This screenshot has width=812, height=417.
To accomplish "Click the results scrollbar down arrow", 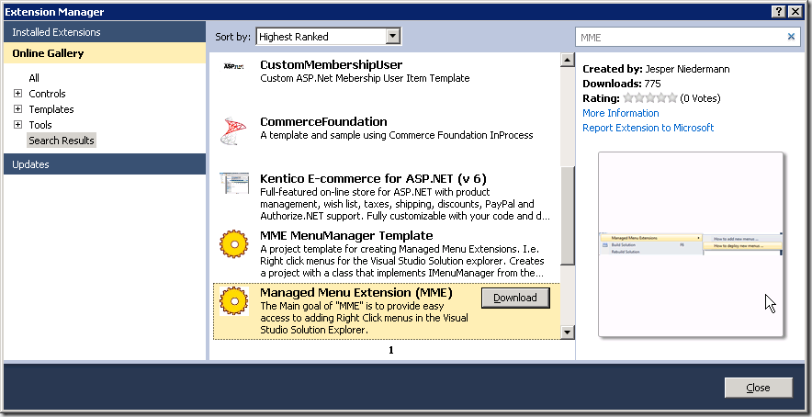I will [568, 332].
